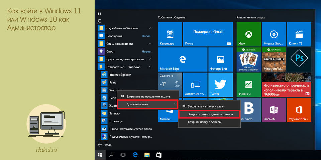Open the Календарь tile
This screenshot has width=321, height=160.
click(170, 34)
